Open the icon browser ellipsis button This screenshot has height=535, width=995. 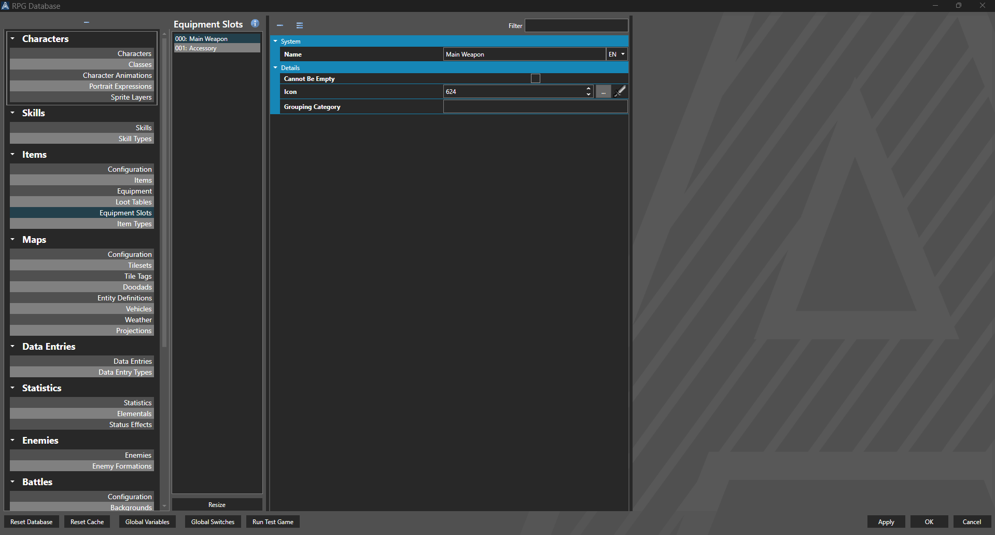[603, 92]
